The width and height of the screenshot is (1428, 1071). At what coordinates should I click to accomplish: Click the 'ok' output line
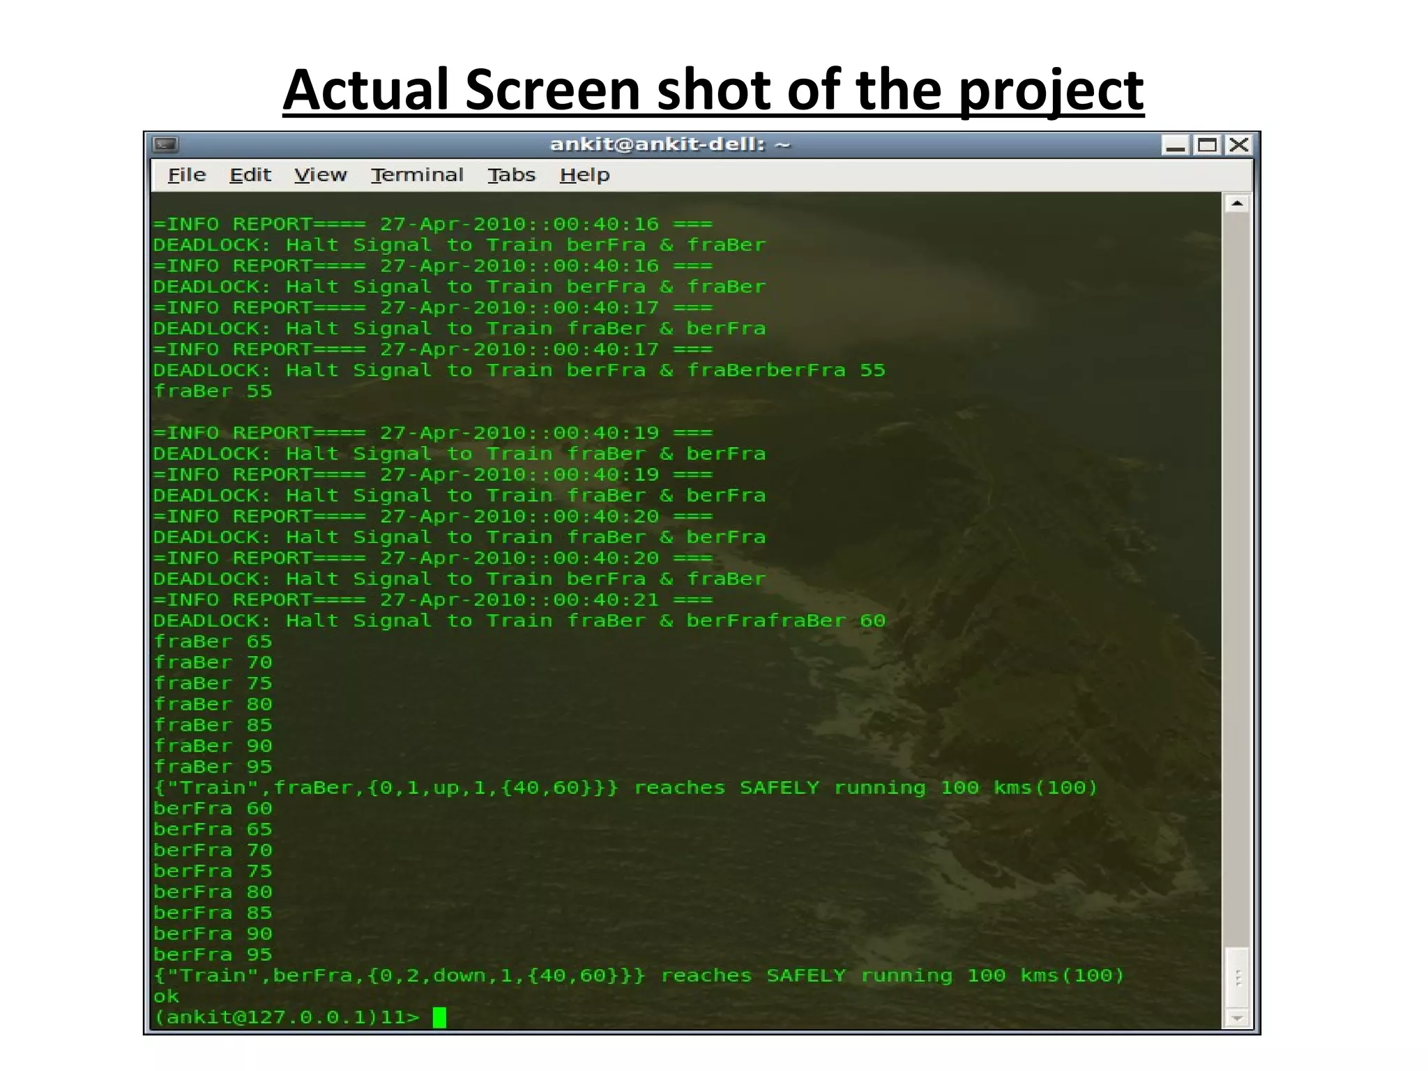166,996
